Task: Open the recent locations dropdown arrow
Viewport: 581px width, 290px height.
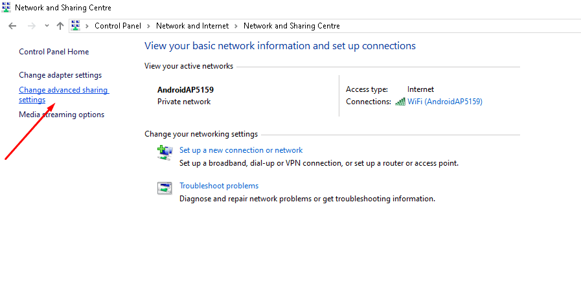Action: 47,26
